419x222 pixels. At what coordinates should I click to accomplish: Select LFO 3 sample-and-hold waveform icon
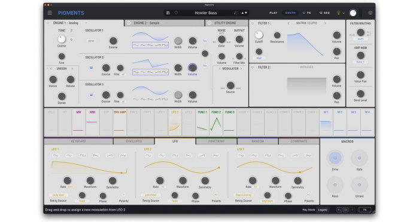click(308, 155)
